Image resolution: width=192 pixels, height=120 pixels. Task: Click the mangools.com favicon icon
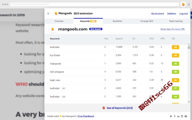click(x=53, y=29)
